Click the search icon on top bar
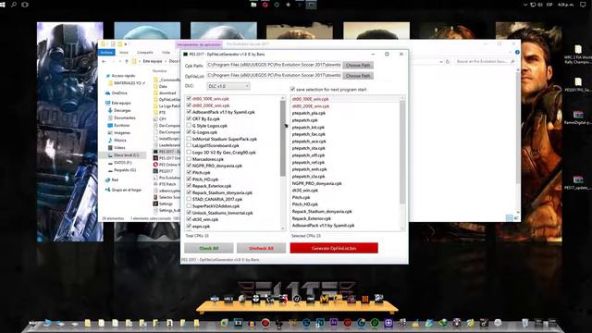 [x=14, y=5]
